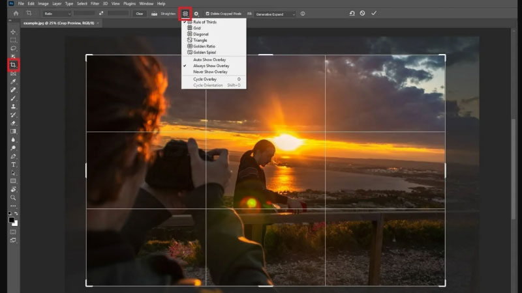The height and width of the screenshot is (293, 522).
Task: Choose Triangle overlay option
Action: [214, 40]
